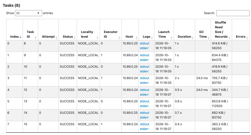251x135 pixels.
Task: Select shuffle read cell 363.2 KiB / 56250
Action: pos(221,127)
